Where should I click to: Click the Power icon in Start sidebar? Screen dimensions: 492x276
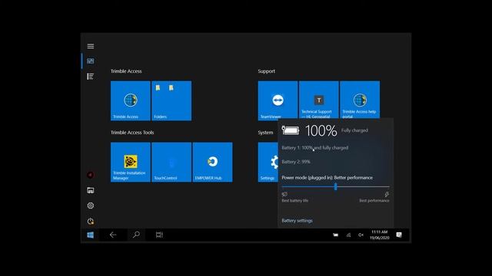click(91, 222)
